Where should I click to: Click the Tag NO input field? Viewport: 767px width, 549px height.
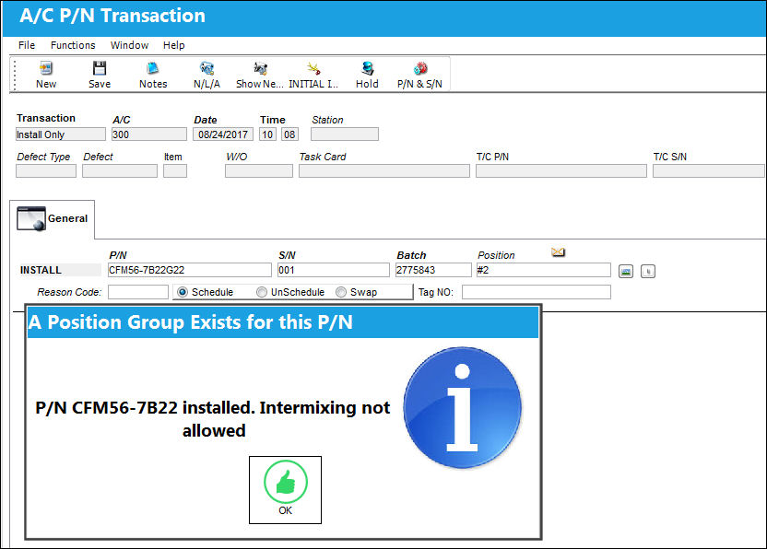click(x=537, y=292)
